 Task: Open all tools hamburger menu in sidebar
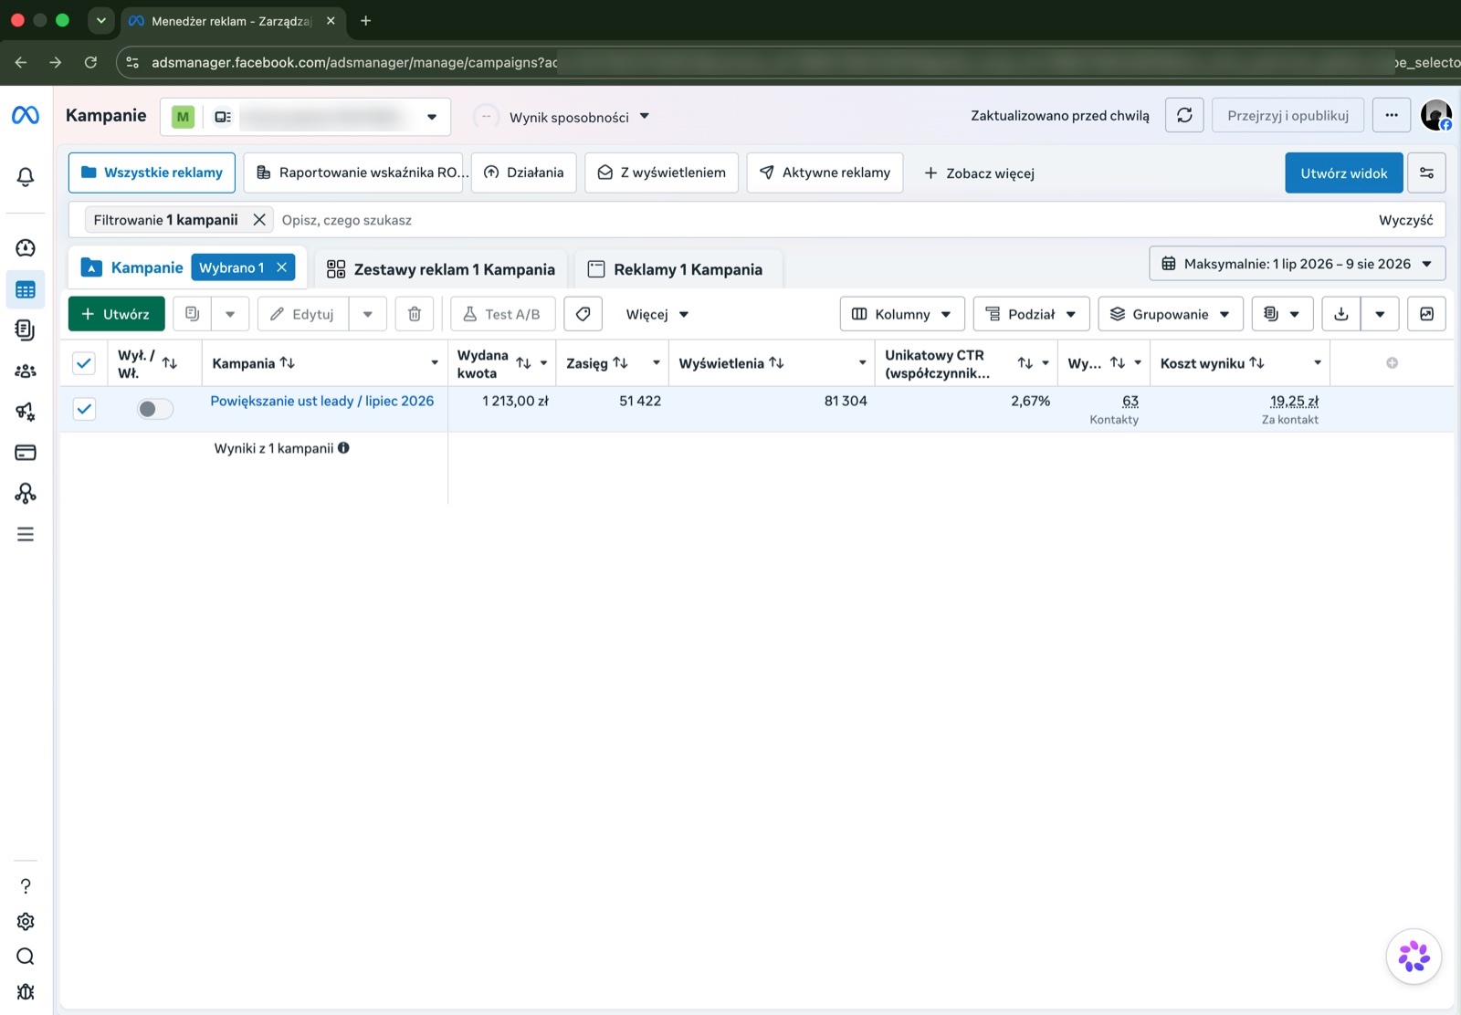(x=26, y=534)
